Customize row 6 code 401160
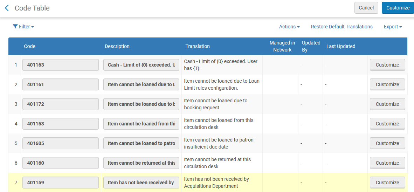414x192 pixels. pyautogui.click(x=387, y=163)
